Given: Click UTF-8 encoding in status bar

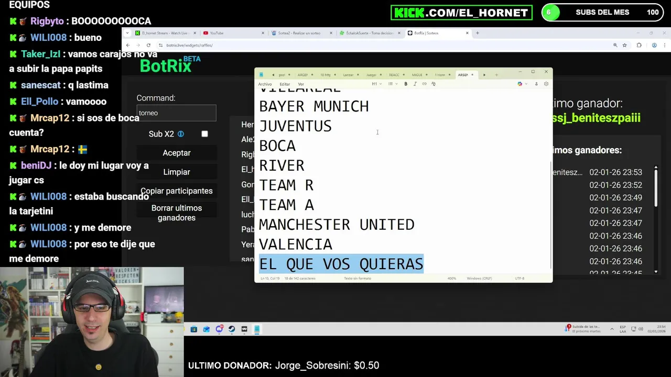Looking at the screenshot, I should pyautogui.click(x=520, y=279).
